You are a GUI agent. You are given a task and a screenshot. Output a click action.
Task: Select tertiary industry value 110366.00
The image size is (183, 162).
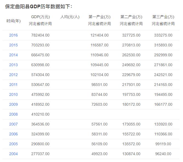[x=163, y=134]
